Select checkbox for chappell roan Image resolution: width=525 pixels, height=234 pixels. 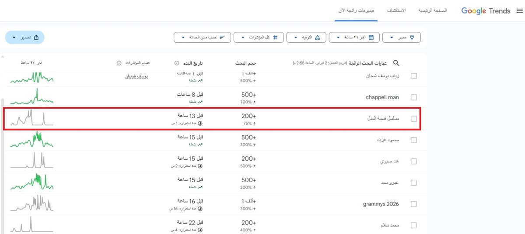414,97
